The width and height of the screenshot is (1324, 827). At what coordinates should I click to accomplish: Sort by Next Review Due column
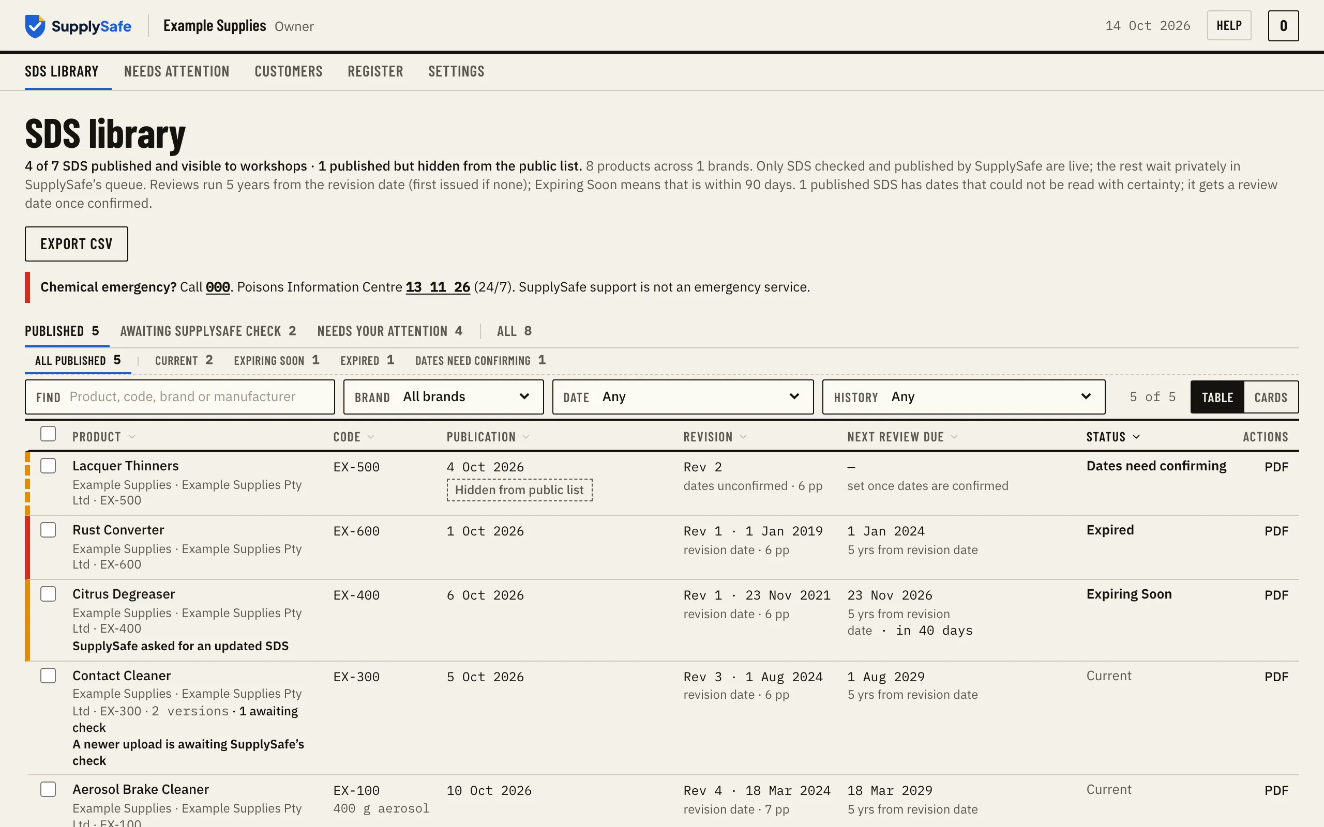pyautogui.click(x=902, y=437)
